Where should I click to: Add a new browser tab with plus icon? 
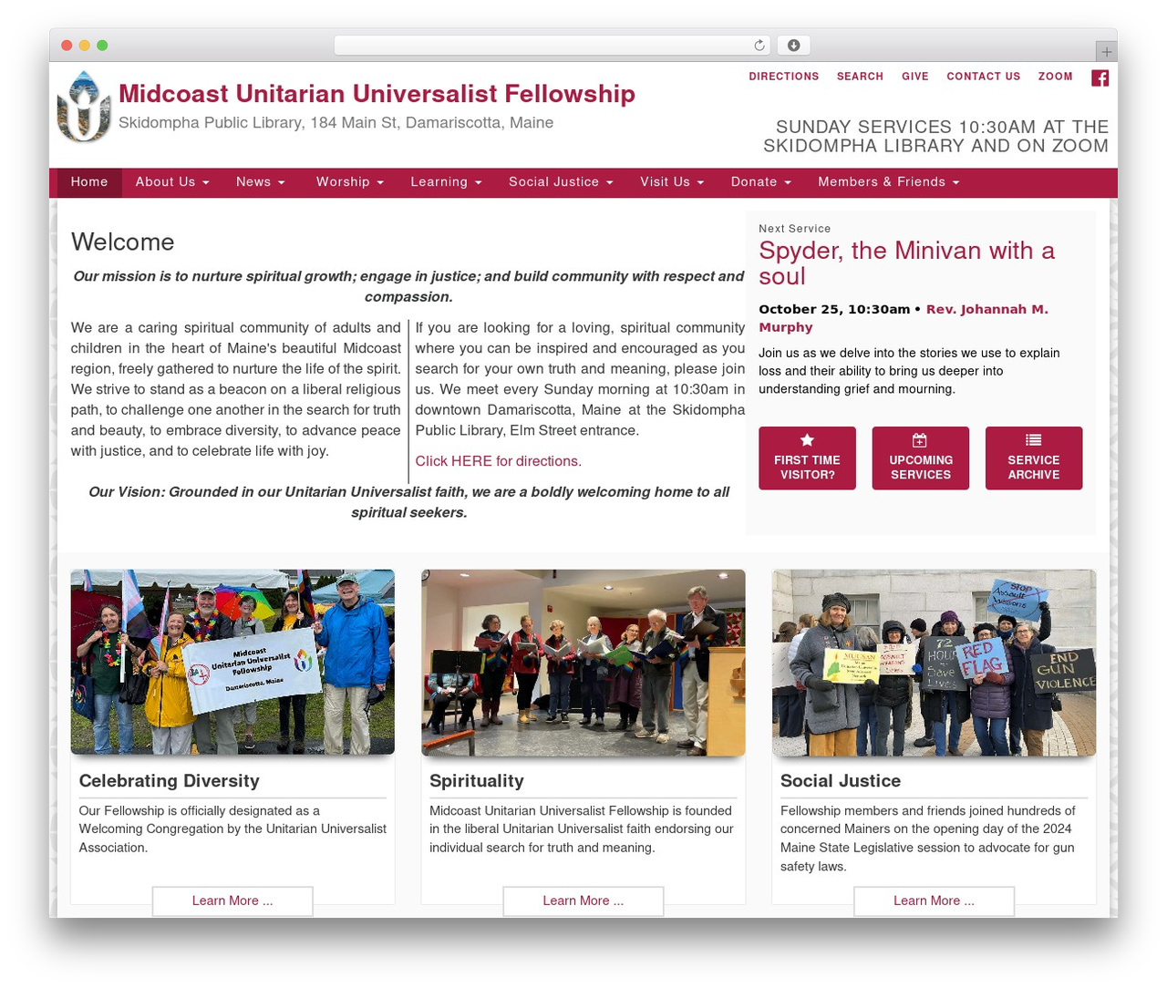(1107, 52)
